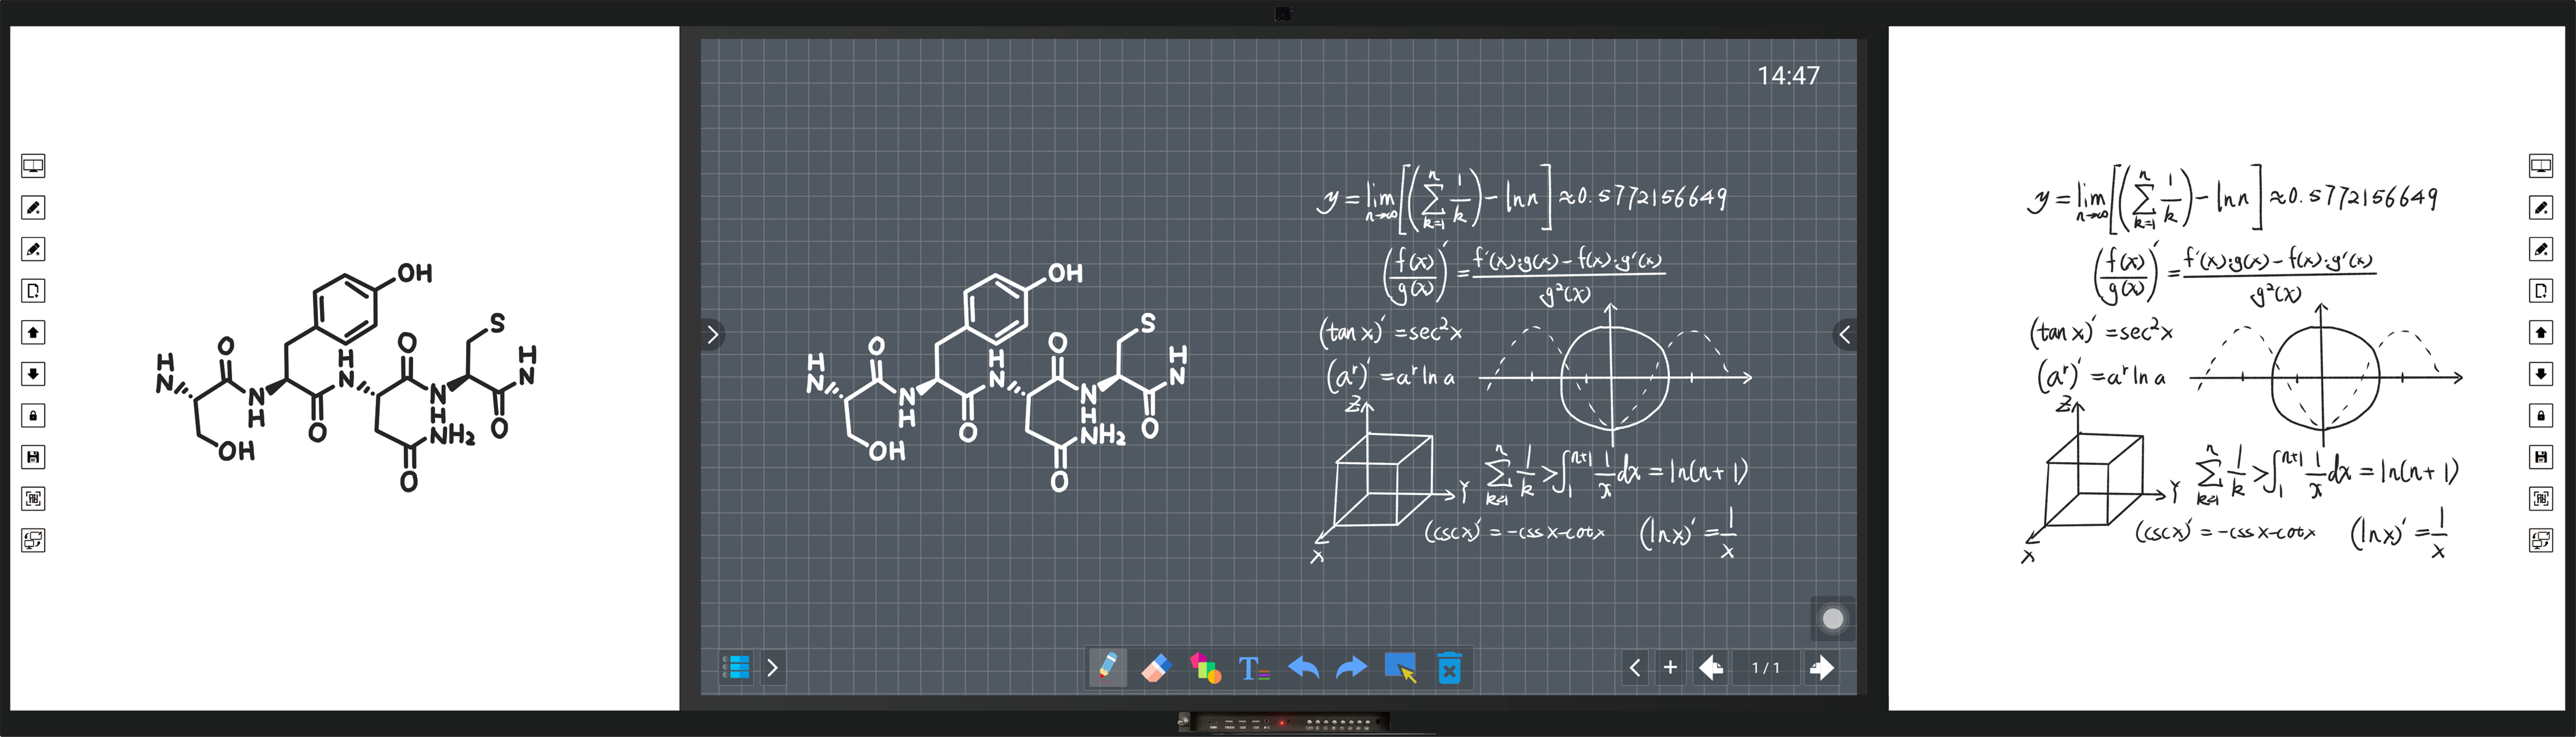Viewport: 2576px width, 737px height.
Task: Clear board with trash icon
Action: point(1449,667)
